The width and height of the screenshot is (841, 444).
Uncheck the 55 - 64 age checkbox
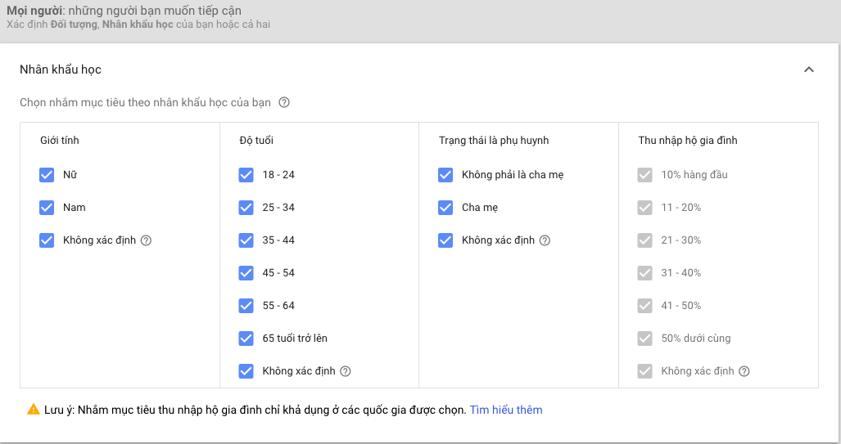246,306
